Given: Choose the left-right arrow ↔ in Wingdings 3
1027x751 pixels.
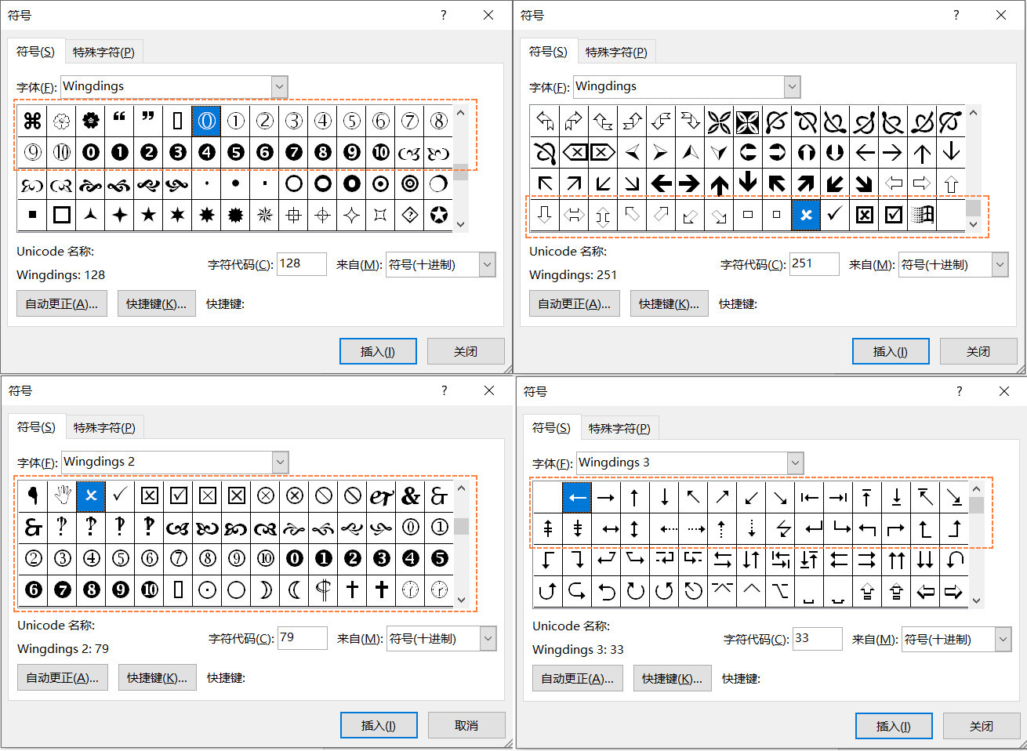Looking at the screenshot, I should tap(606, 528).
